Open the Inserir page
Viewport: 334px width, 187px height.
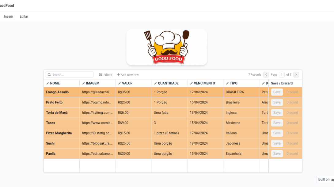(9, 16)
